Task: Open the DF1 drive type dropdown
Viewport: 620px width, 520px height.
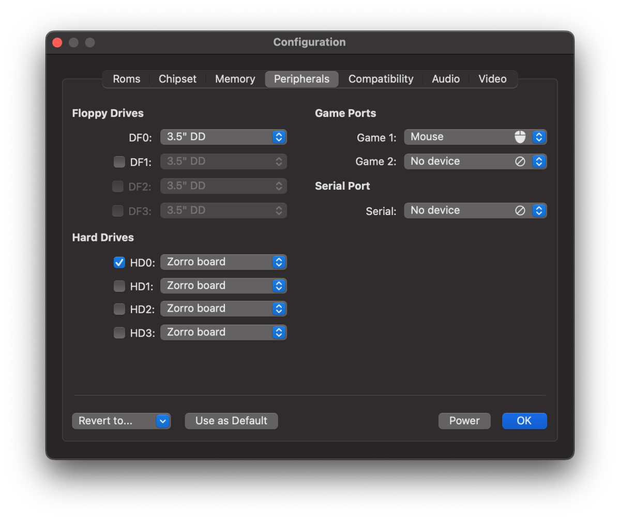Action: (x=223, y=162)
